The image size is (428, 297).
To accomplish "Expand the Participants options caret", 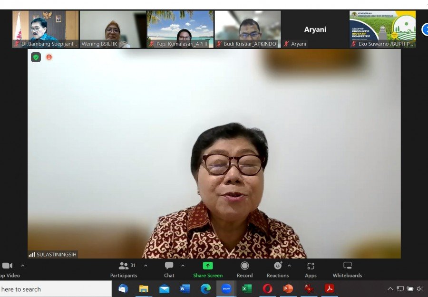I will [x=146, y=266].
